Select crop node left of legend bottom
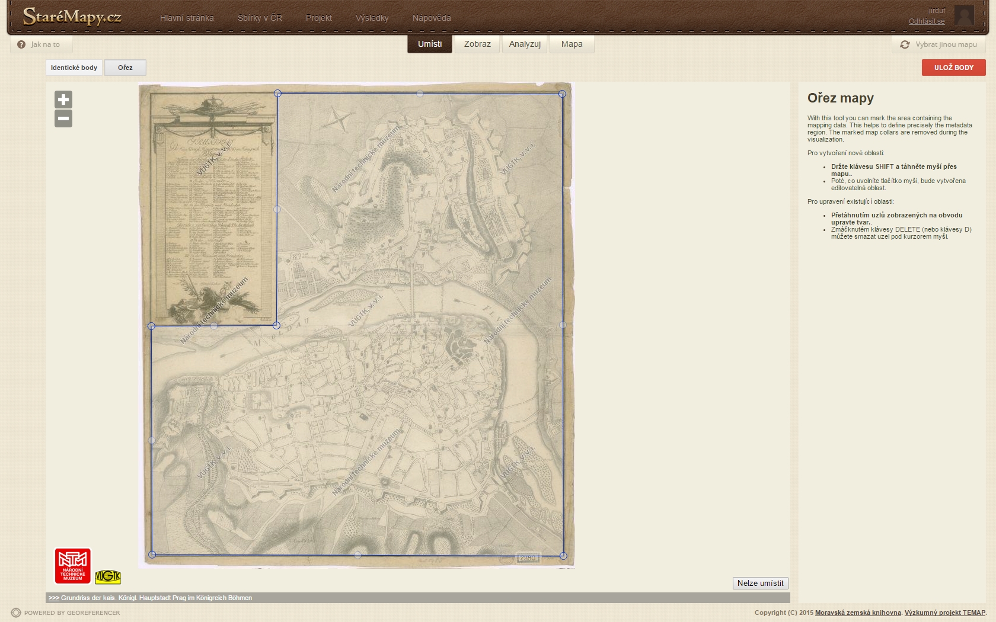The height and width of the screenshot is (622, 996). 151,326
